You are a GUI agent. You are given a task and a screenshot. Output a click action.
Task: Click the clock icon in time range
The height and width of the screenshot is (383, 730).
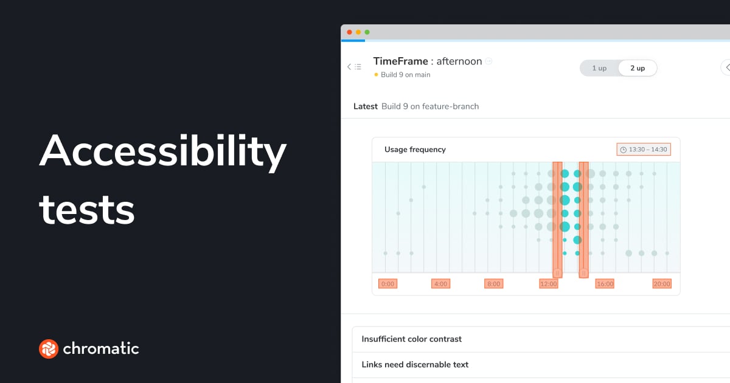623,150
